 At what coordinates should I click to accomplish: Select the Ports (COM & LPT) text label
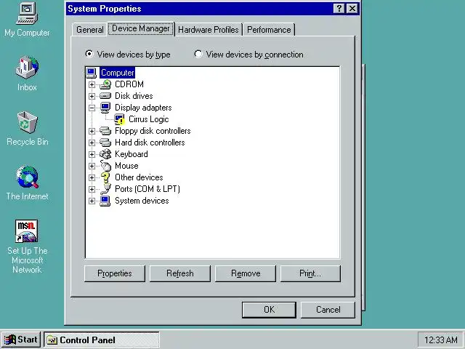147,189
